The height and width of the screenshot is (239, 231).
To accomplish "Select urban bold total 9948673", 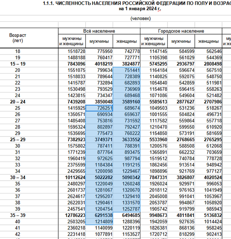I will click(154, 215).
